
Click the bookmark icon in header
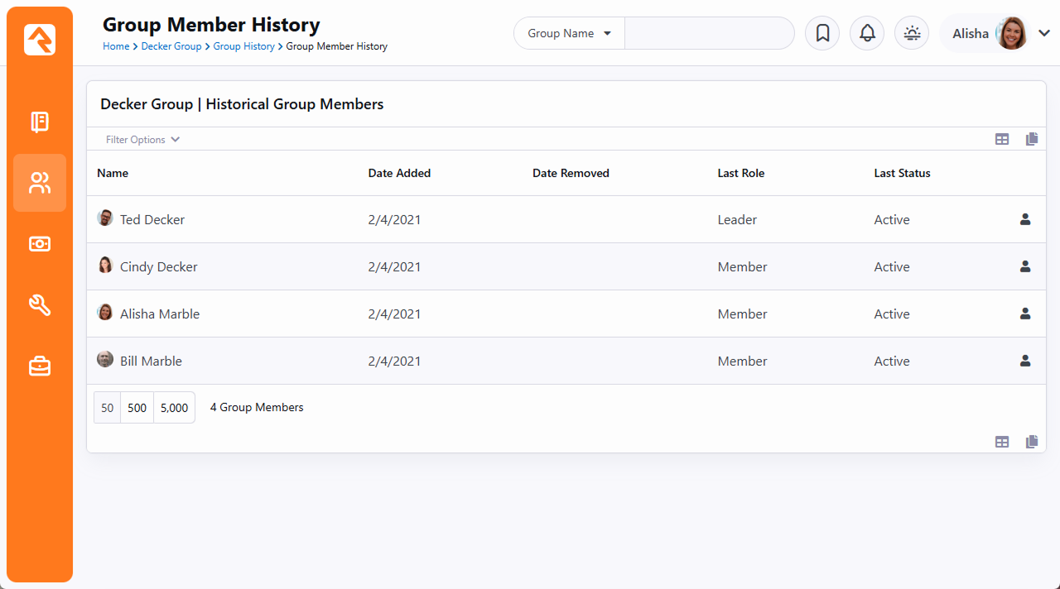pos(822,34)
